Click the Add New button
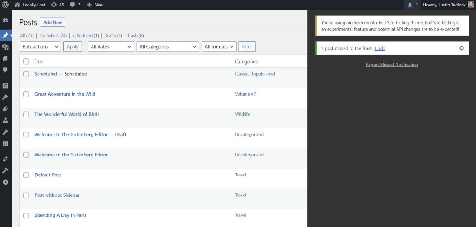Image resolution: width=476 pixels, height=227 pixels. 53,22
